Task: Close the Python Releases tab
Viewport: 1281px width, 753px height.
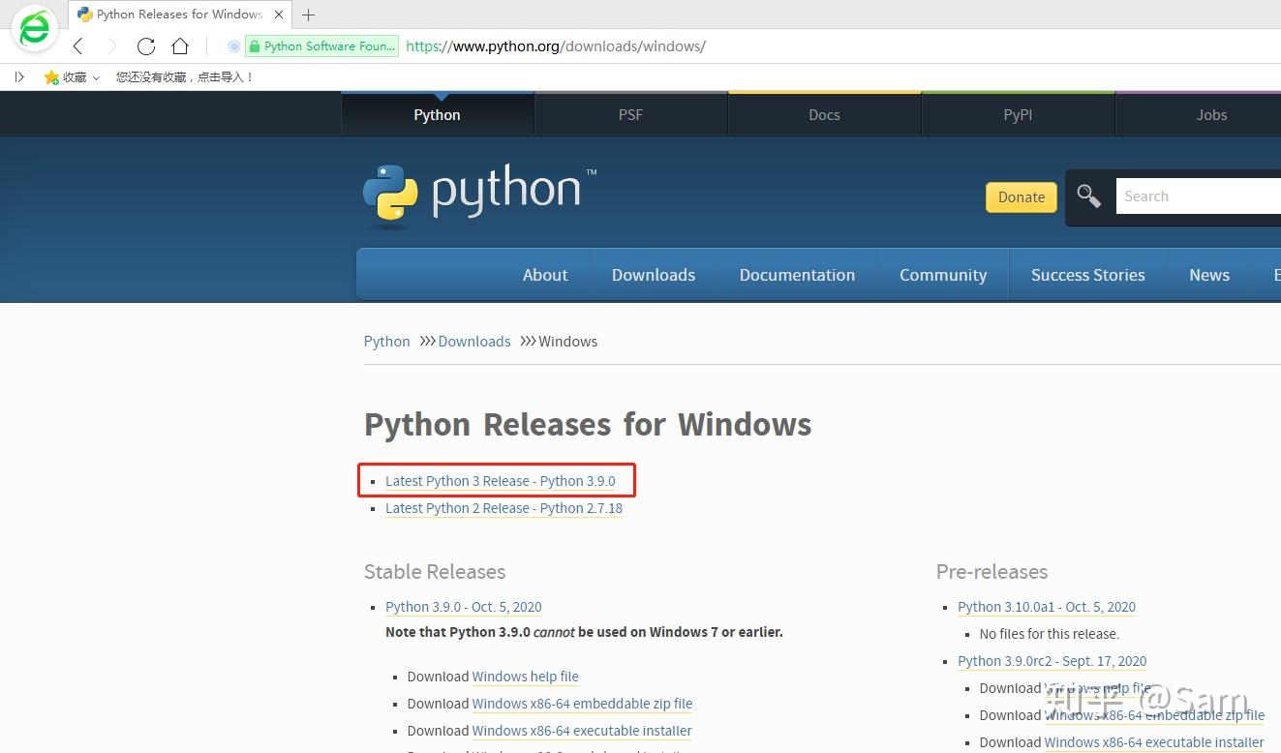Action: pyautogui.click(x=278, y=15)
